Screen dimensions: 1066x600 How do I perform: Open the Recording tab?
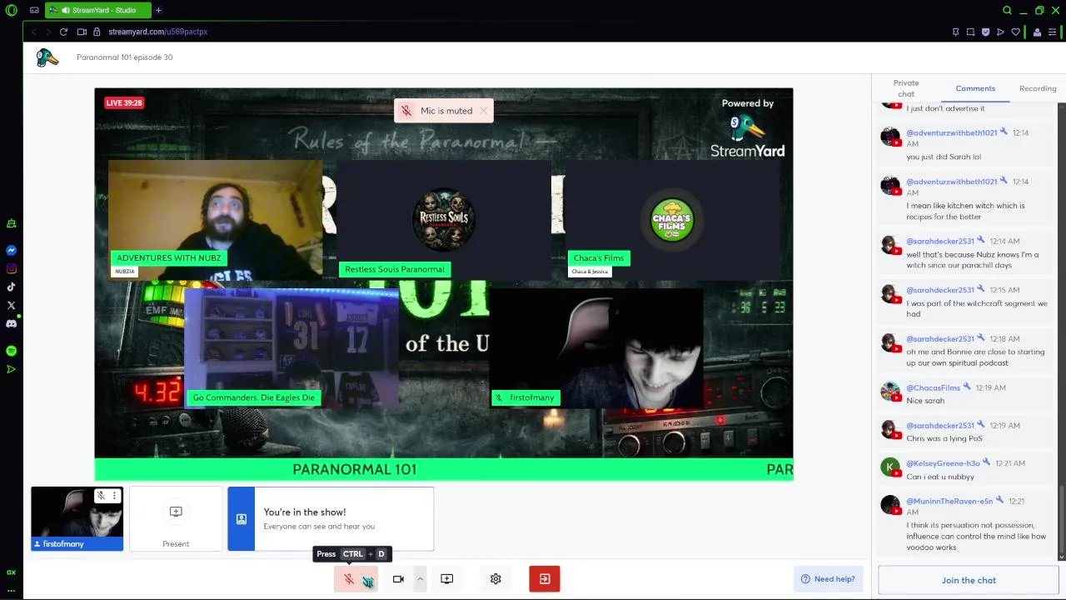1038,88
